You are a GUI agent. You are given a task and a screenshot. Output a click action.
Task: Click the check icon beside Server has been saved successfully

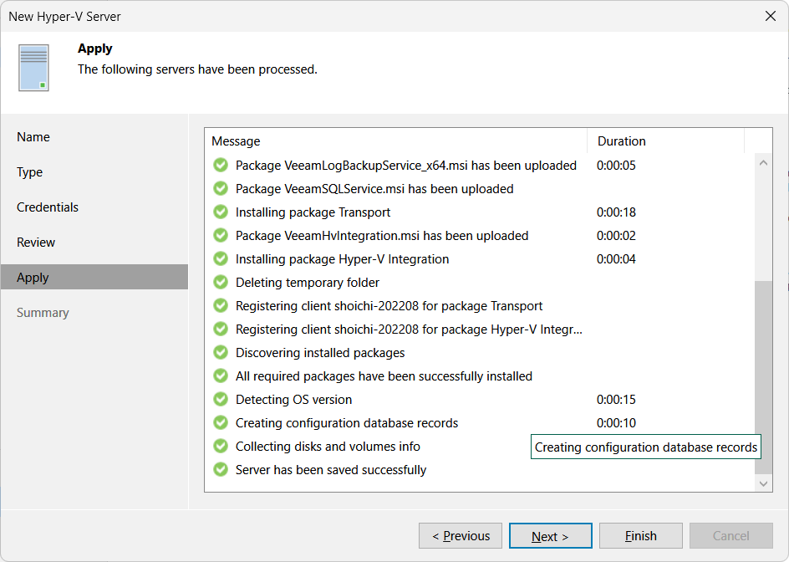click(221, 469)
